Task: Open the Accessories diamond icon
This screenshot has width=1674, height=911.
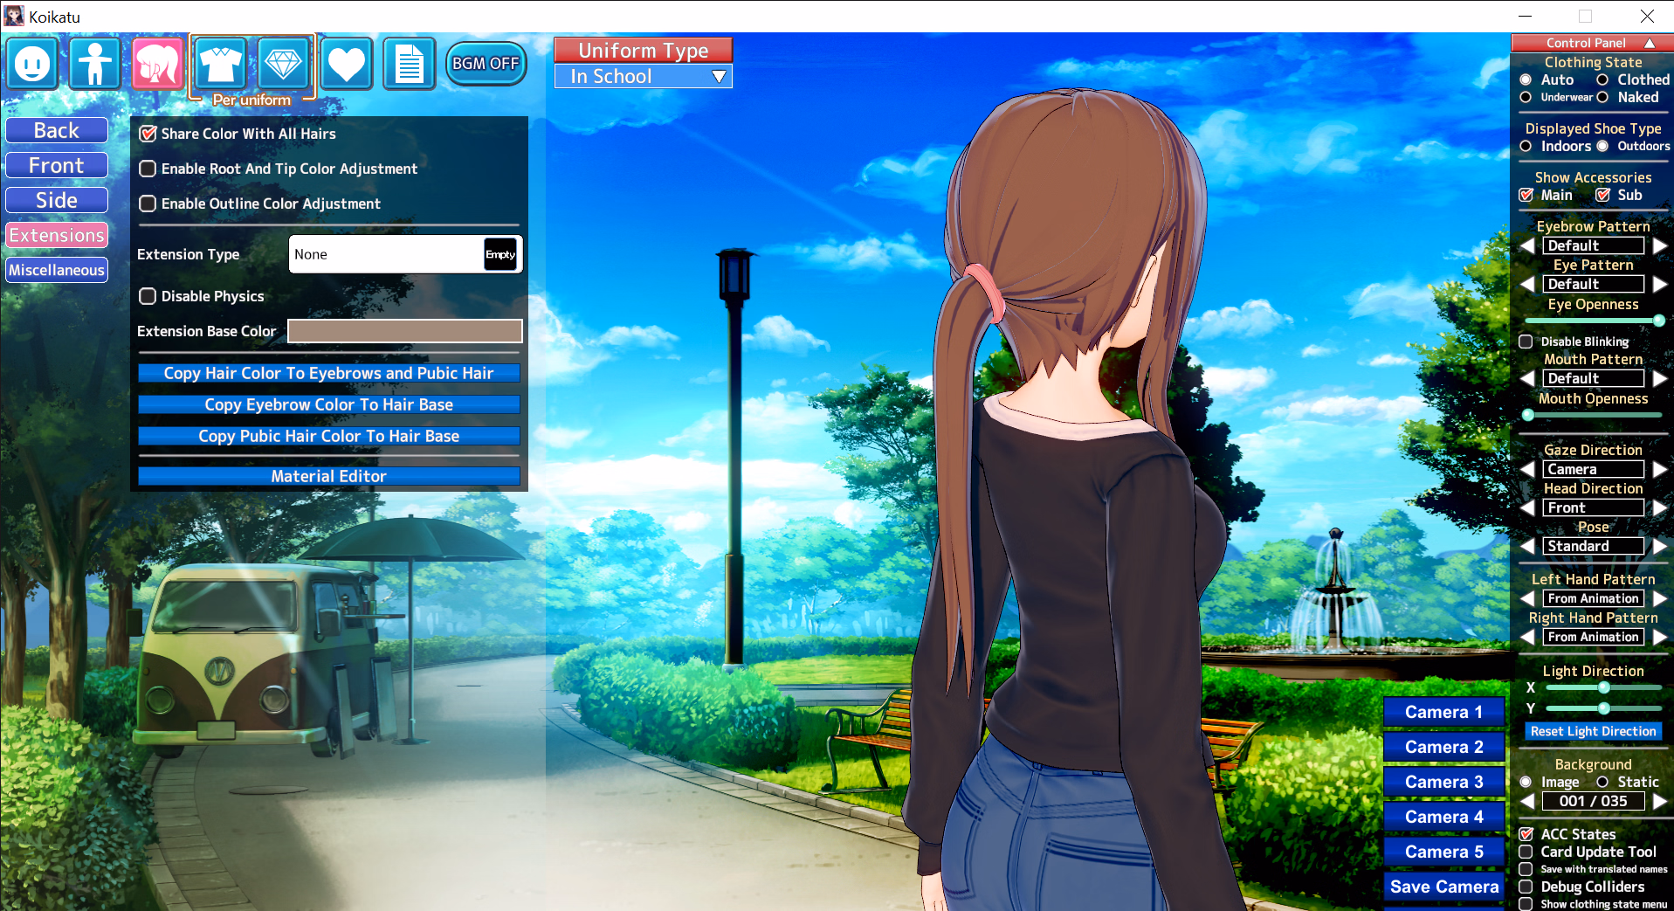Action: pyautogui.click(x=283, y=64)
